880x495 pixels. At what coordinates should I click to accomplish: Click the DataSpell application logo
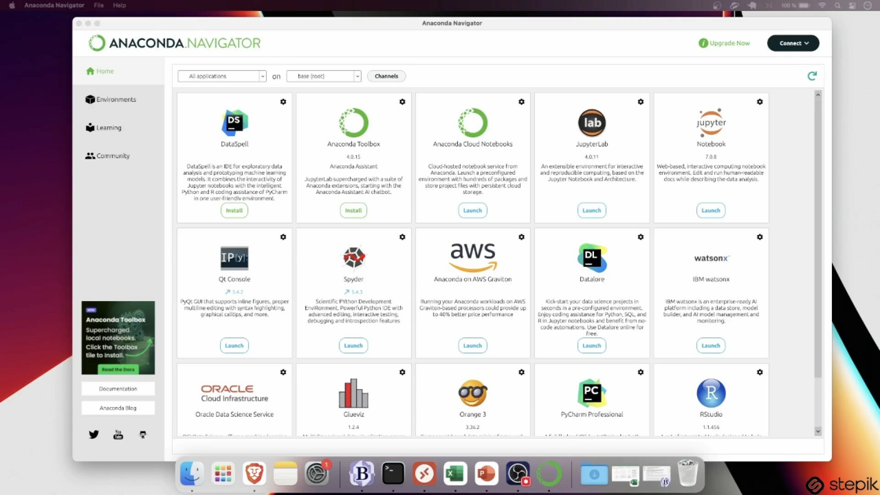pyautogui.click(x=235, y=122)
